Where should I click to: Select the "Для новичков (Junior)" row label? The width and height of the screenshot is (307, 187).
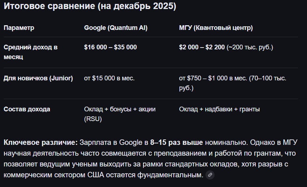[x=38, y=78]
